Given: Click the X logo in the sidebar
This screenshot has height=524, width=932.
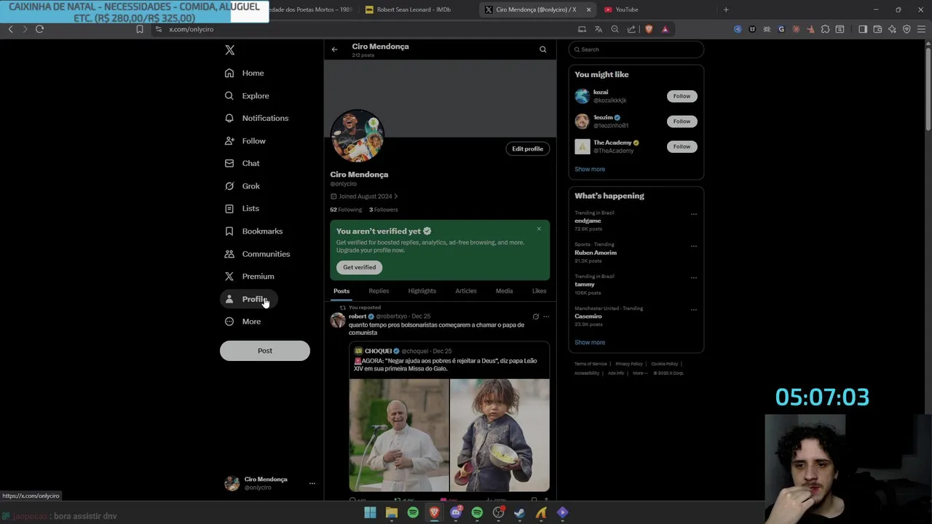Looking at the screenshot, I should pyautogui.click(x=230, y=50).
